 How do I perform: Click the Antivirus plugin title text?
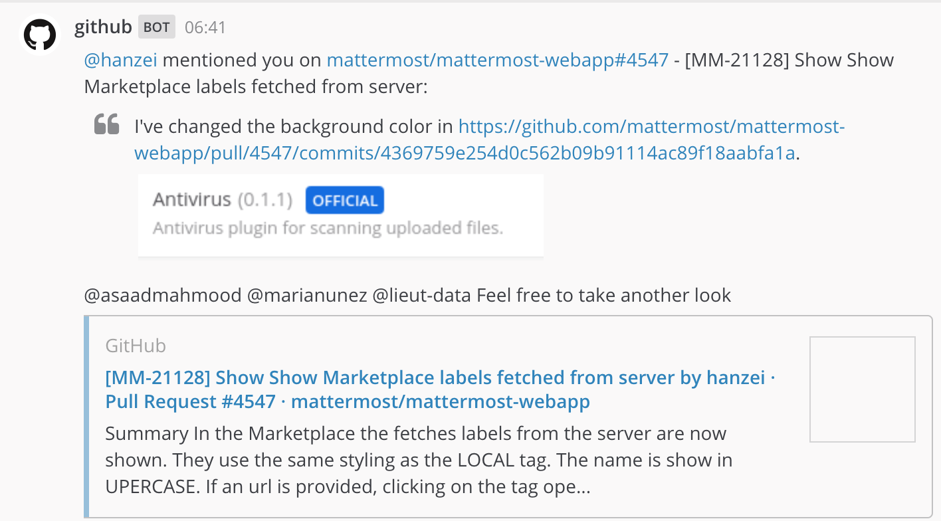point(193,198)
